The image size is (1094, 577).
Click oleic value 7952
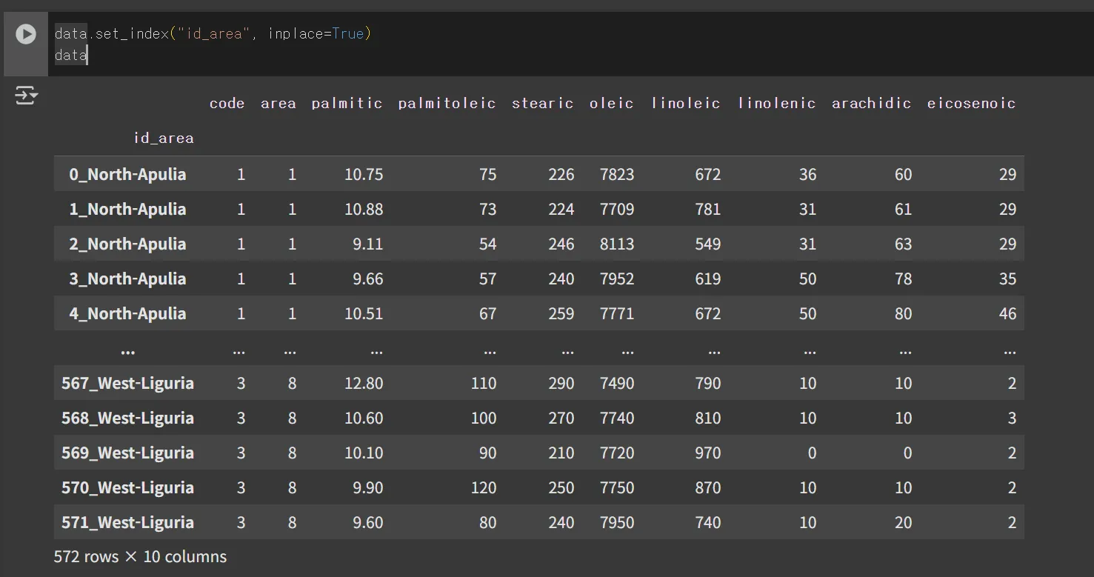click(x=617, y=279)
